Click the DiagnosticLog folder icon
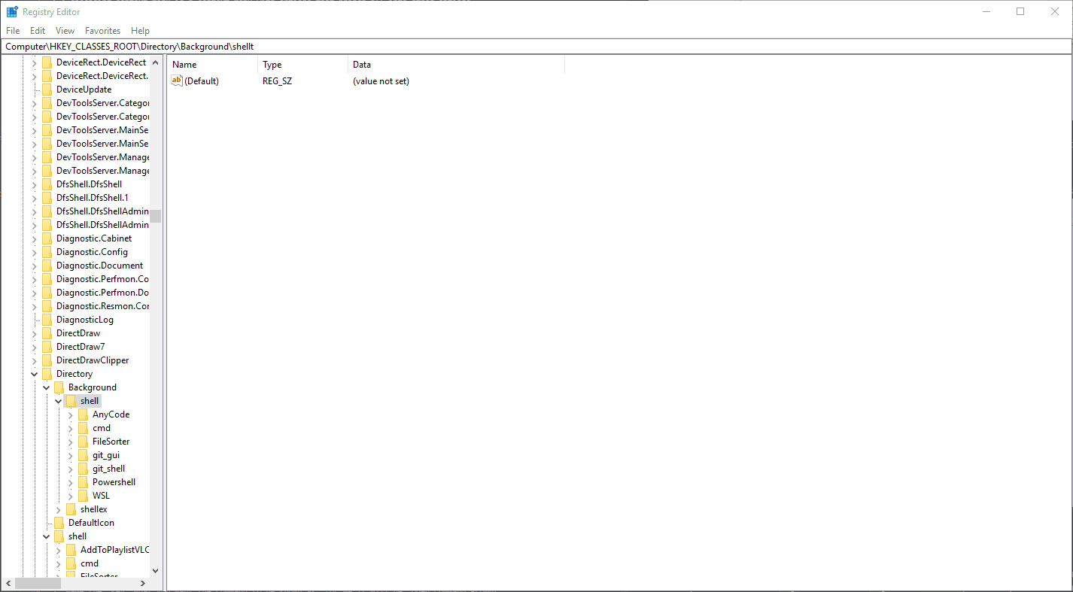The height and width of the screenshot is (592, 1073). (x=47, y=319)
